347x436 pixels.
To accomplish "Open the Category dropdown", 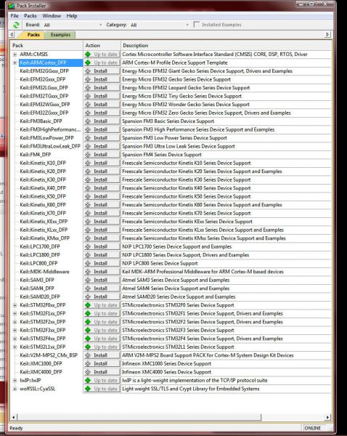I will point(187,25).
